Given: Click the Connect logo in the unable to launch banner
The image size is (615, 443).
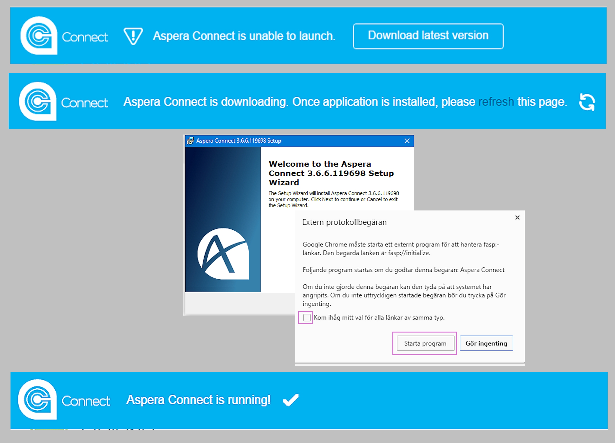Looking at the screenshot, I should [x=64, y=36].
